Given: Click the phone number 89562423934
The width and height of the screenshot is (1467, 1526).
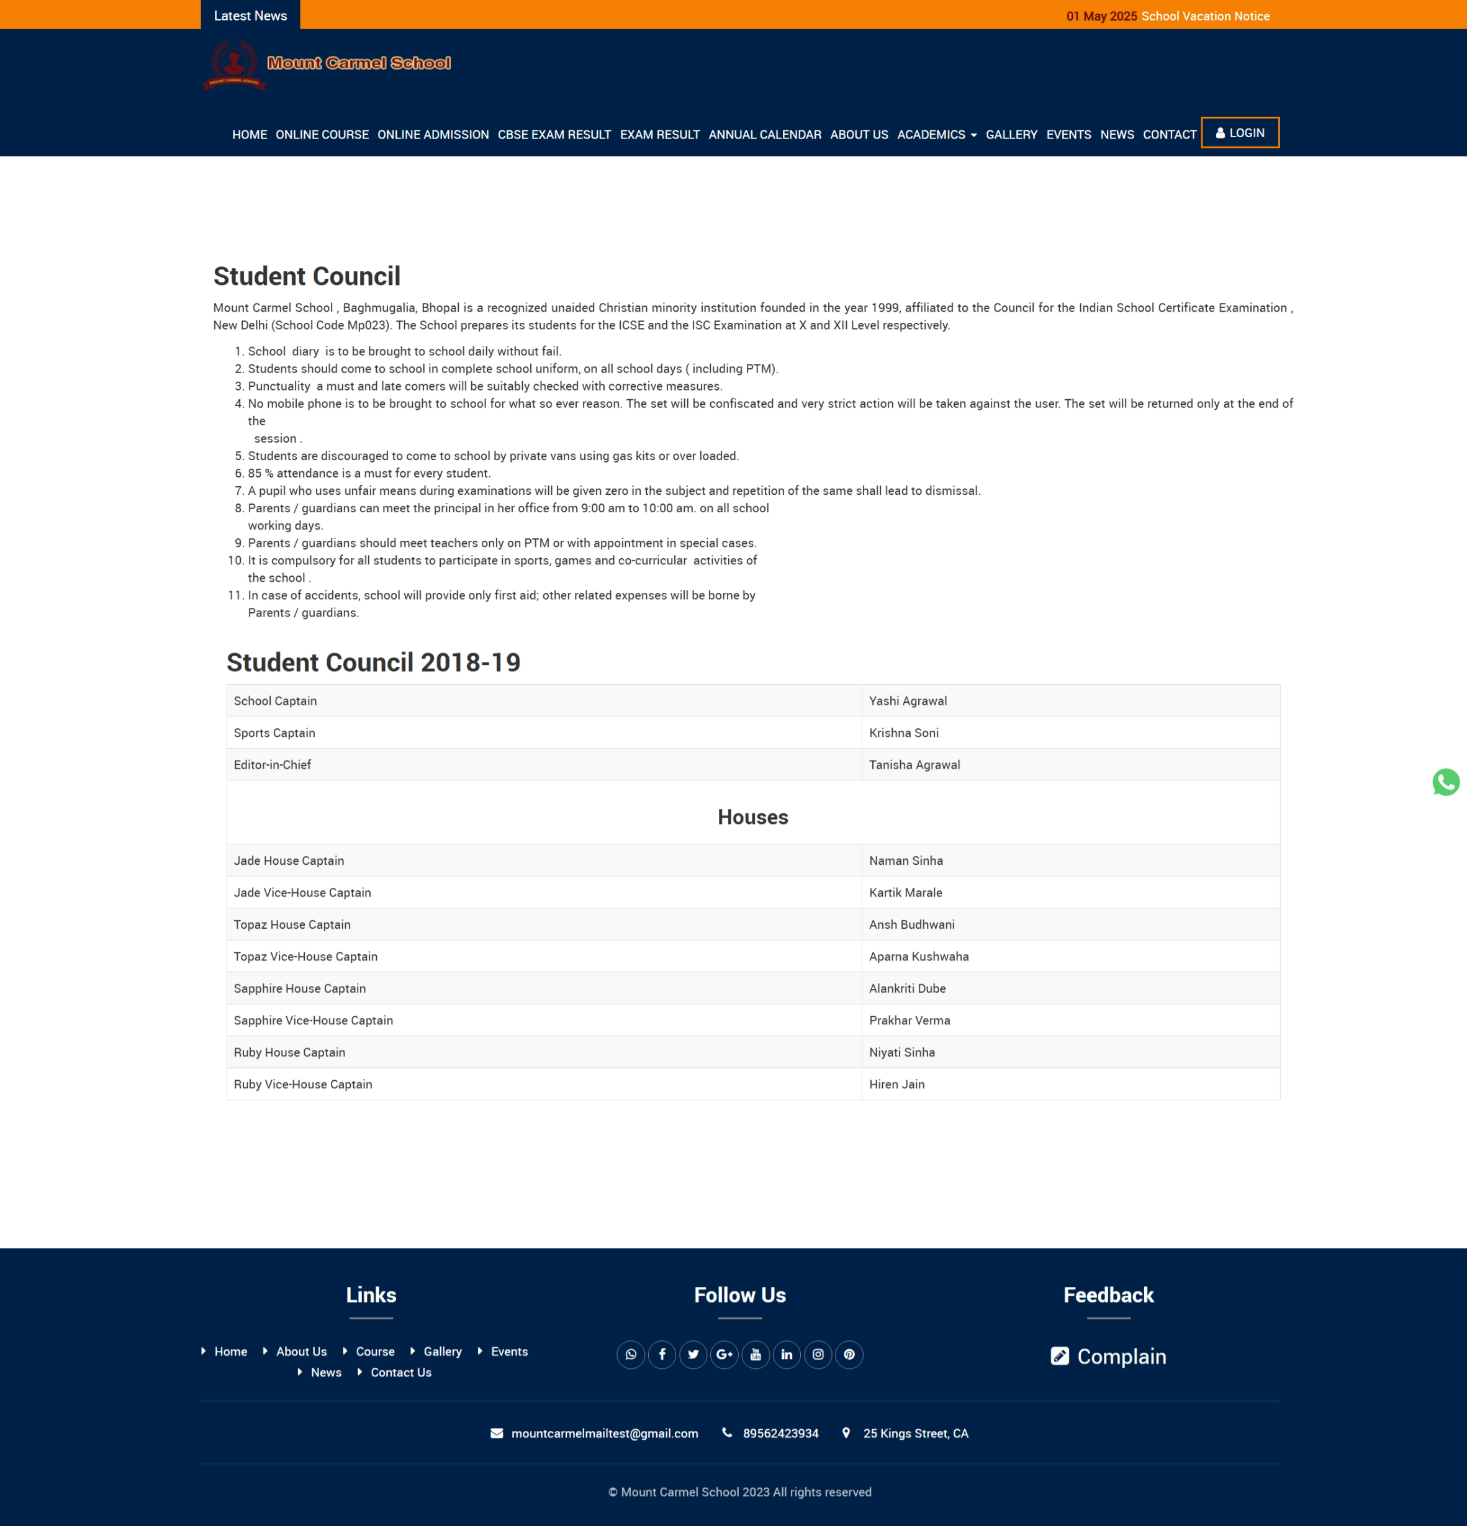Looking at the screenshot, I should 780,1433.
